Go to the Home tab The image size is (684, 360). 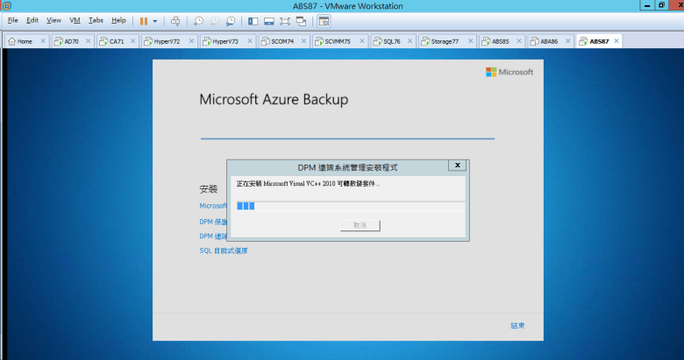point(24,41)
